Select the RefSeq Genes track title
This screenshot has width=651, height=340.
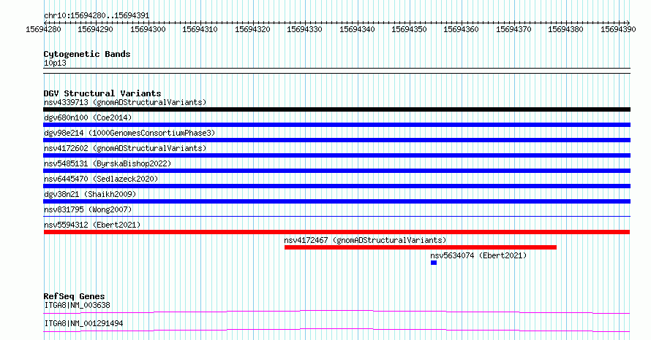tap(75, 296)
